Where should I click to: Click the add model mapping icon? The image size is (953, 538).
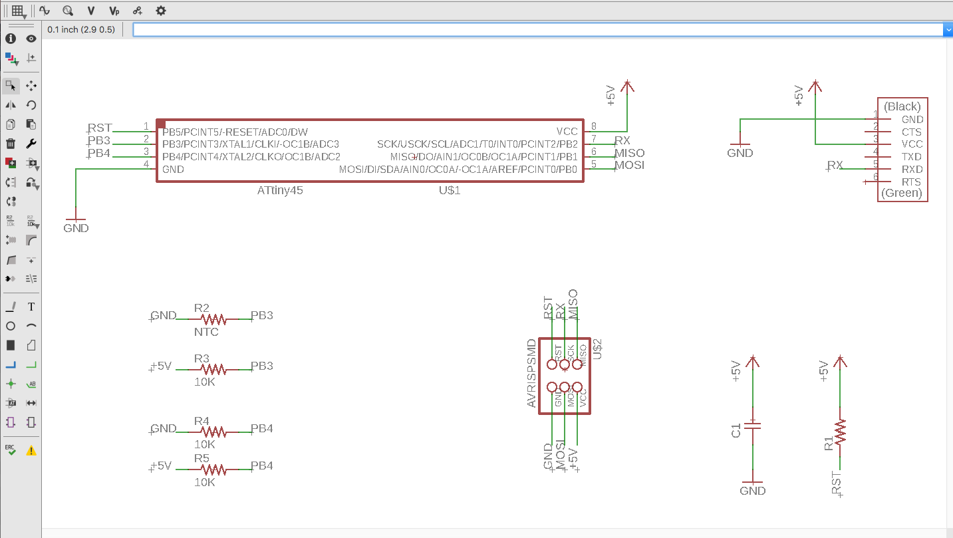coord(137,11)
